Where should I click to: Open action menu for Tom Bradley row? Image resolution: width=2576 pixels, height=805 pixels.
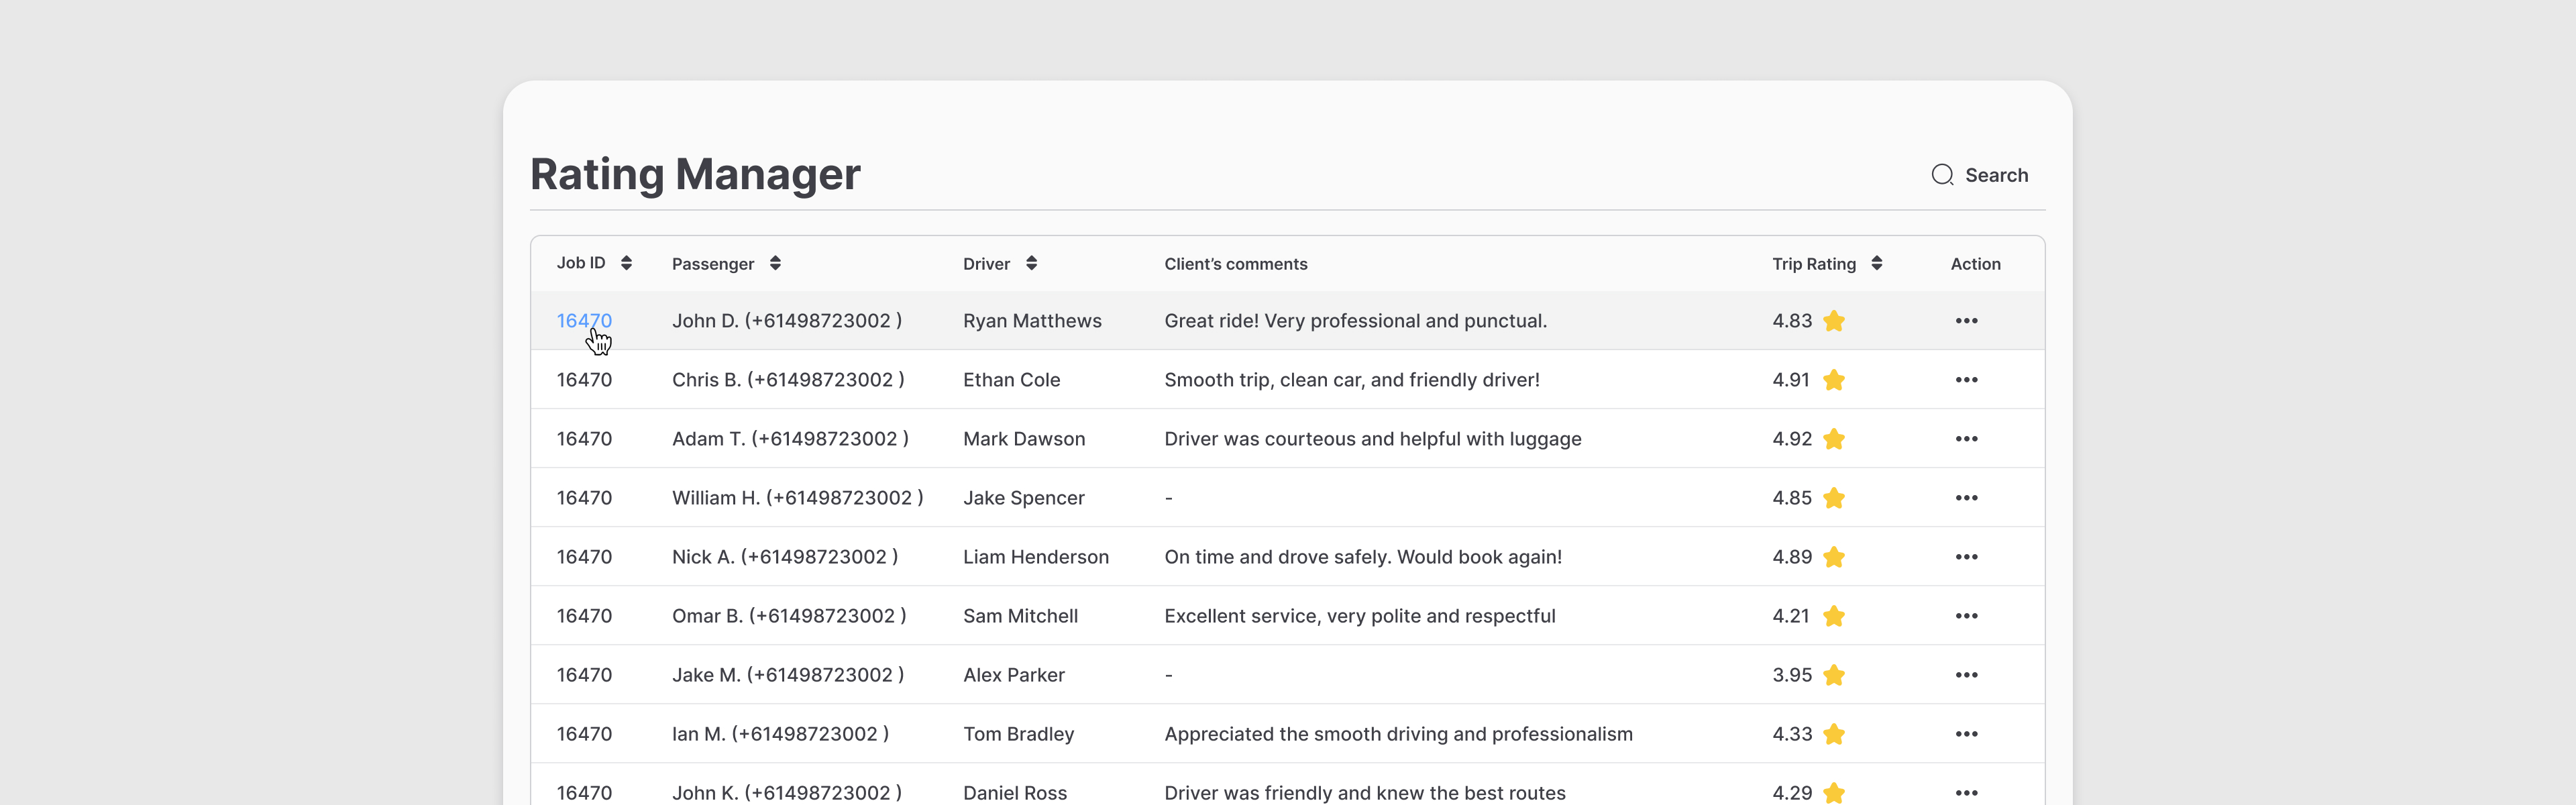click(x=1966, y=734)
